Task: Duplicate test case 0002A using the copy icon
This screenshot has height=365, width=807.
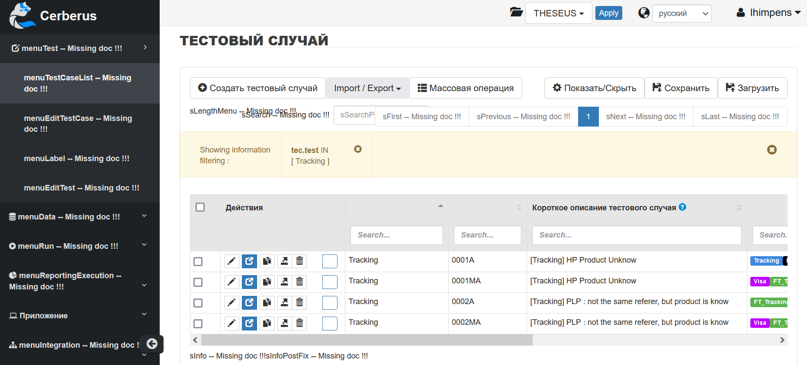Action: click(267, 302)
